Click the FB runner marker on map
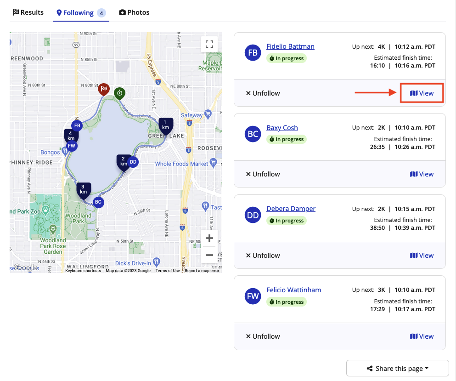Image resolution: width=456 pixels, height=381 pixels. (x=77, y=125)
